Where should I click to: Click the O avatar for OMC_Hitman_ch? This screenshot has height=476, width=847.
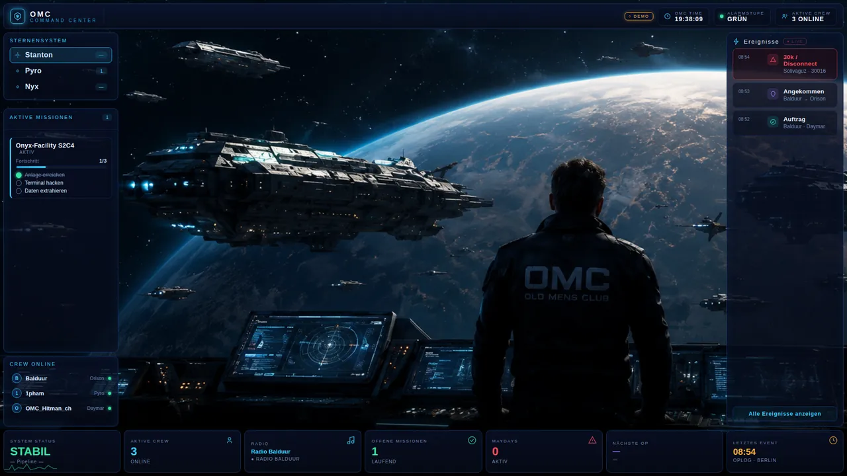click(x=17, y=408)
